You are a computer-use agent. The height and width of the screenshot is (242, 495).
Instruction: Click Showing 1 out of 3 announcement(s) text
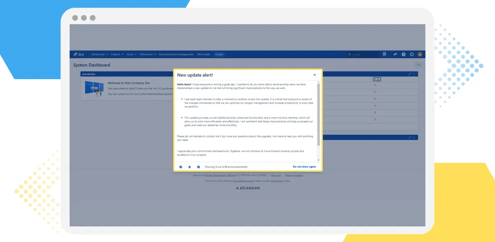click(226, 167)
